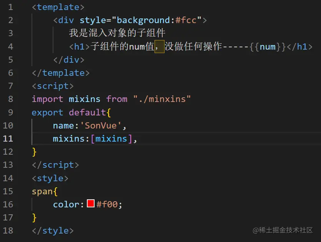Click line number 1 in the gutter
Screen dimensions: 321x242
(x=10, y=7)
